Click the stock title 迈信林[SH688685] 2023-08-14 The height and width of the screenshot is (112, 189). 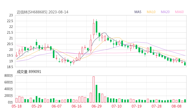pyautogui.click(x=42, y=12)
